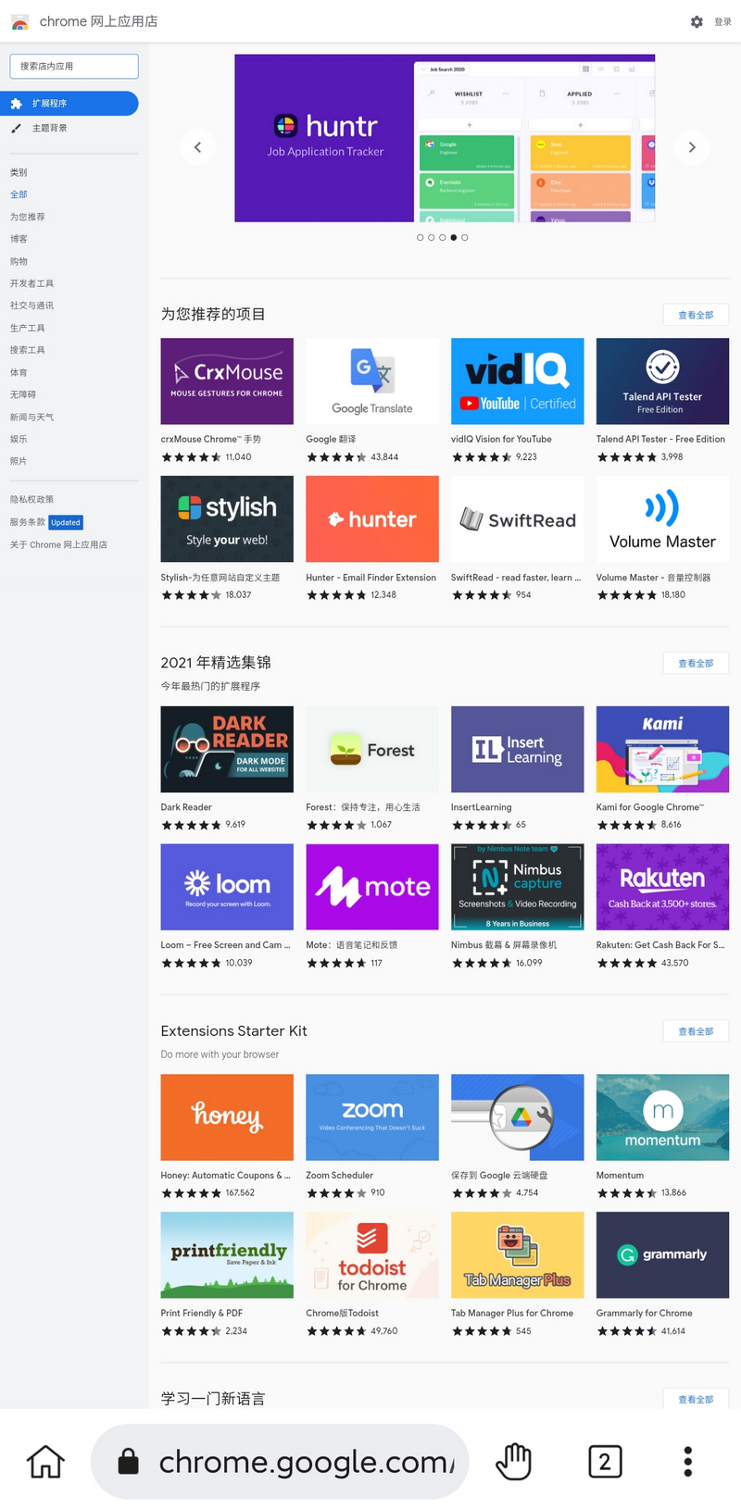The image size is (741, 1509).
Task: Open SwiftRead extension tile
Action: [518, 539]
